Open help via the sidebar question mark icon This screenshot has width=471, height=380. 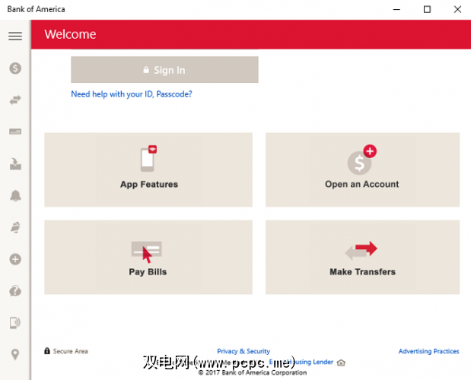[x=15, y=291]
